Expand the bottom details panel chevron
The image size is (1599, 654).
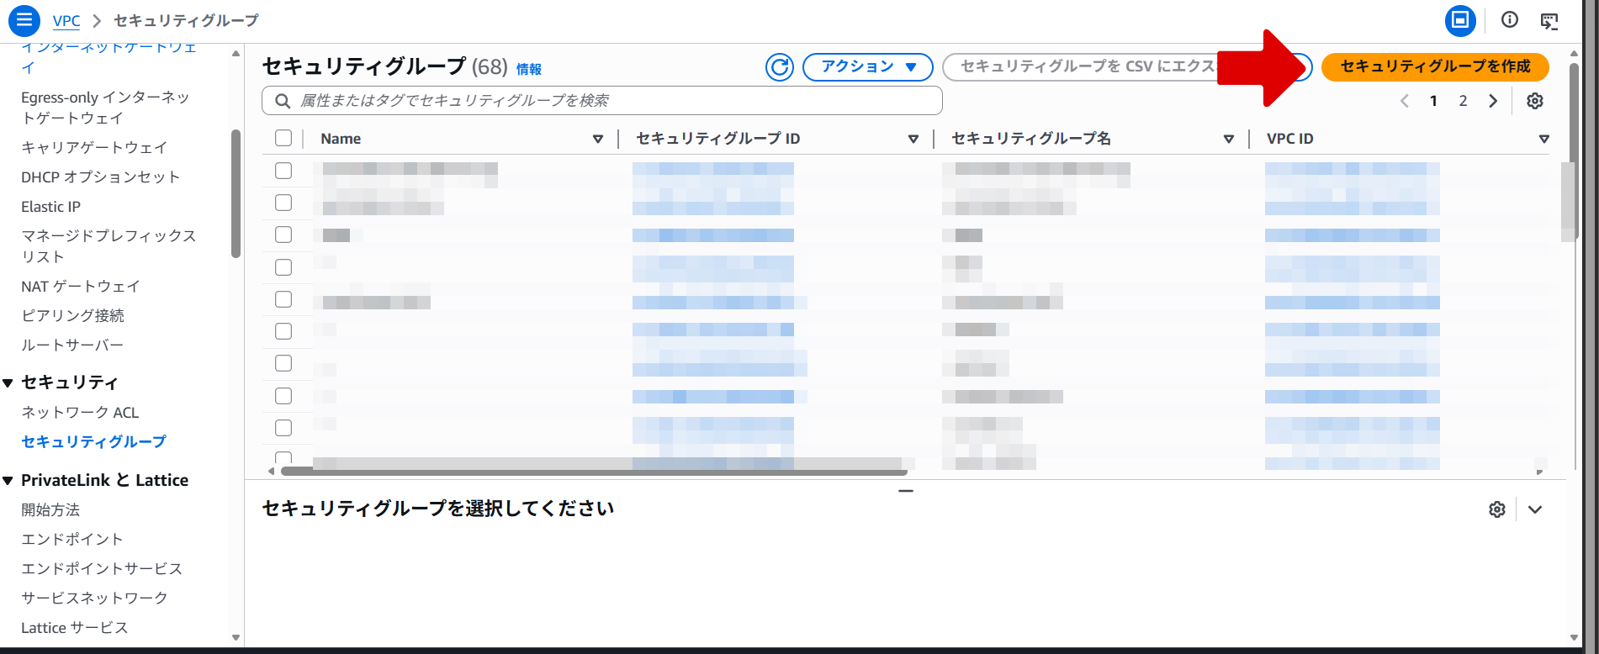(x=1535, y=509)
